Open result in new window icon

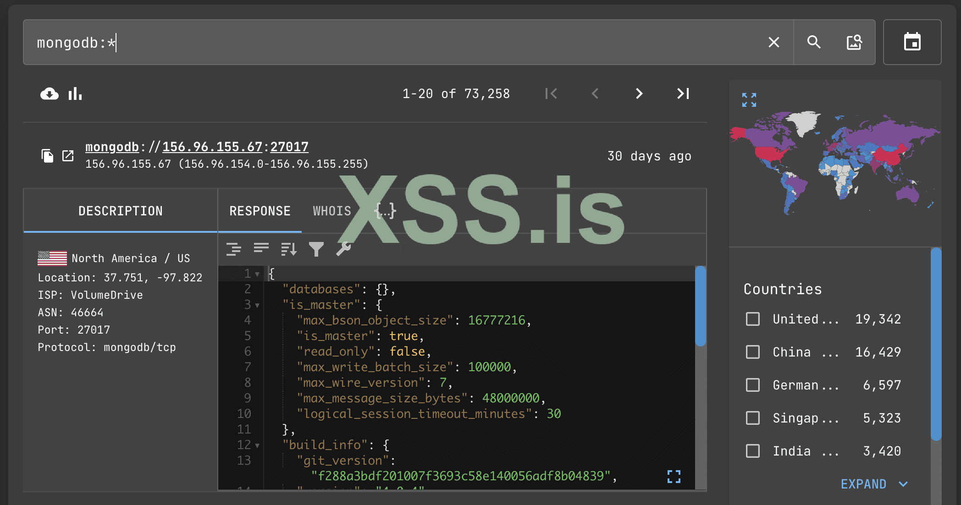pyautogui.click(x=68, y=156)
